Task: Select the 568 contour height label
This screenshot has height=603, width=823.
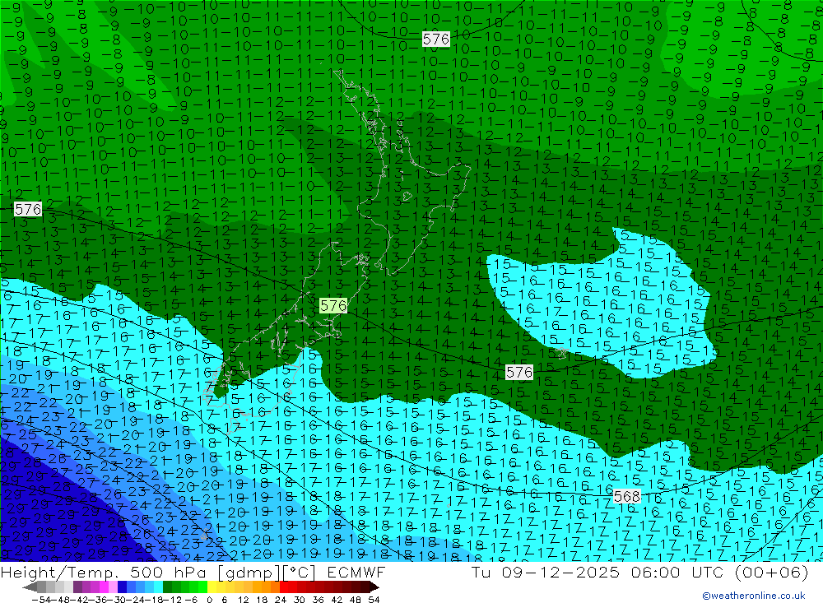Action: (x=626, y=496)
